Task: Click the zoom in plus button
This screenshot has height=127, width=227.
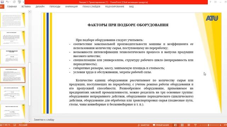Action: [x=220, y=125]
